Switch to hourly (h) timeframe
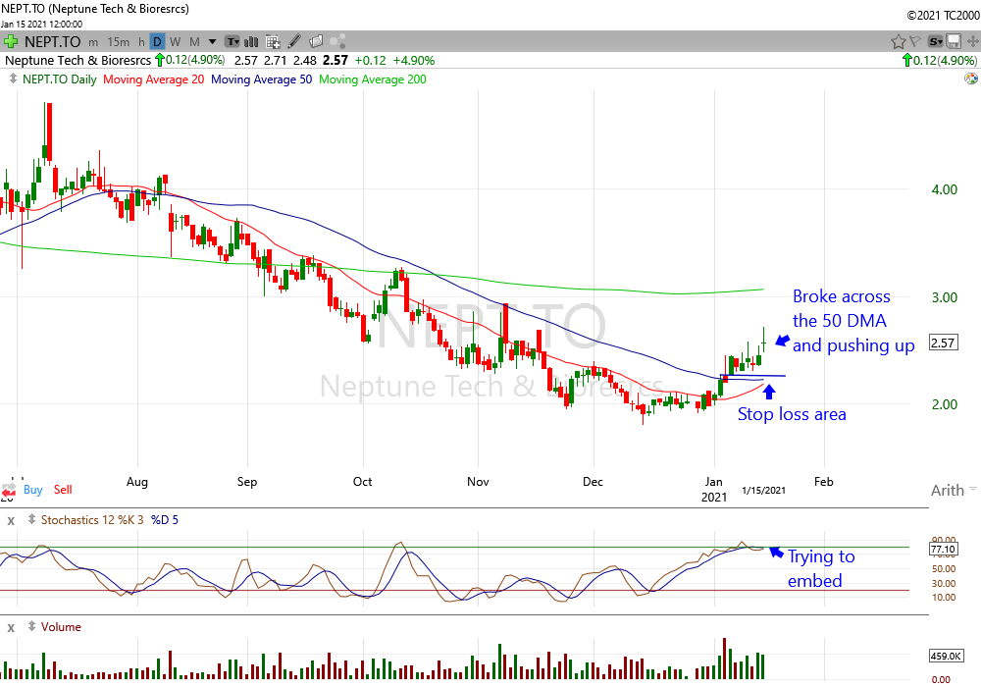Viewport: 981px width, 687px height. (x=141, y=42)
